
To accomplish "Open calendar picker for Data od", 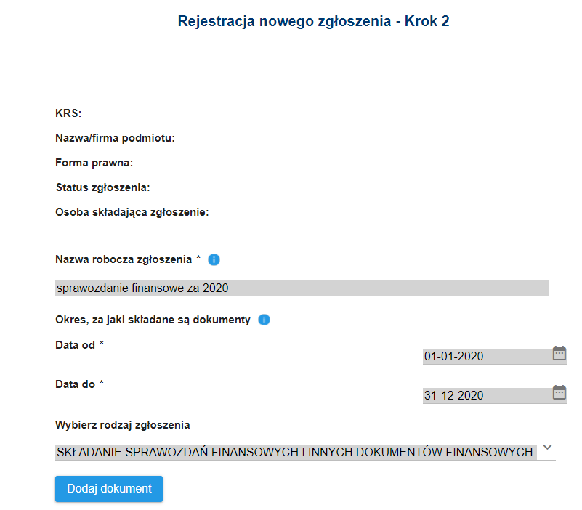I will [559, 354].
